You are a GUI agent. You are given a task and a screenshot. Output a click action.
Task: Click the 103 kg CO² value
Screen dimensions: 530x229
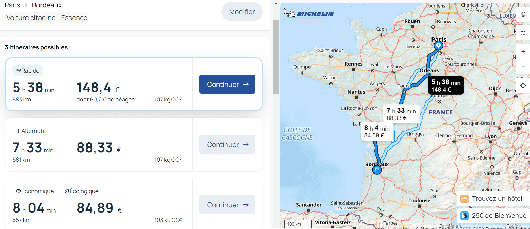tap(168, 220)
